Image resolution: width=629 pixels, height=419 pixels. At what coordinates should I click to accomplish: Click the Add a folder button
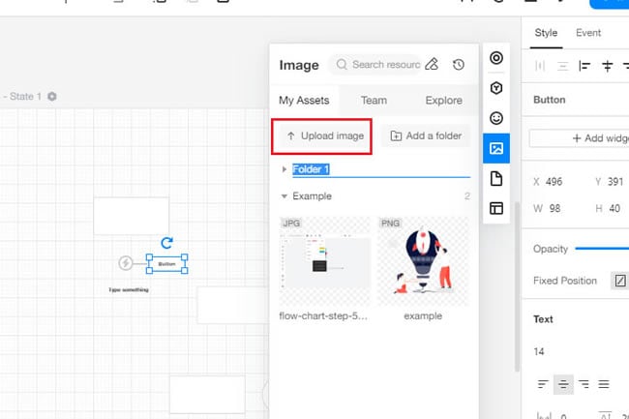(425, 135)
